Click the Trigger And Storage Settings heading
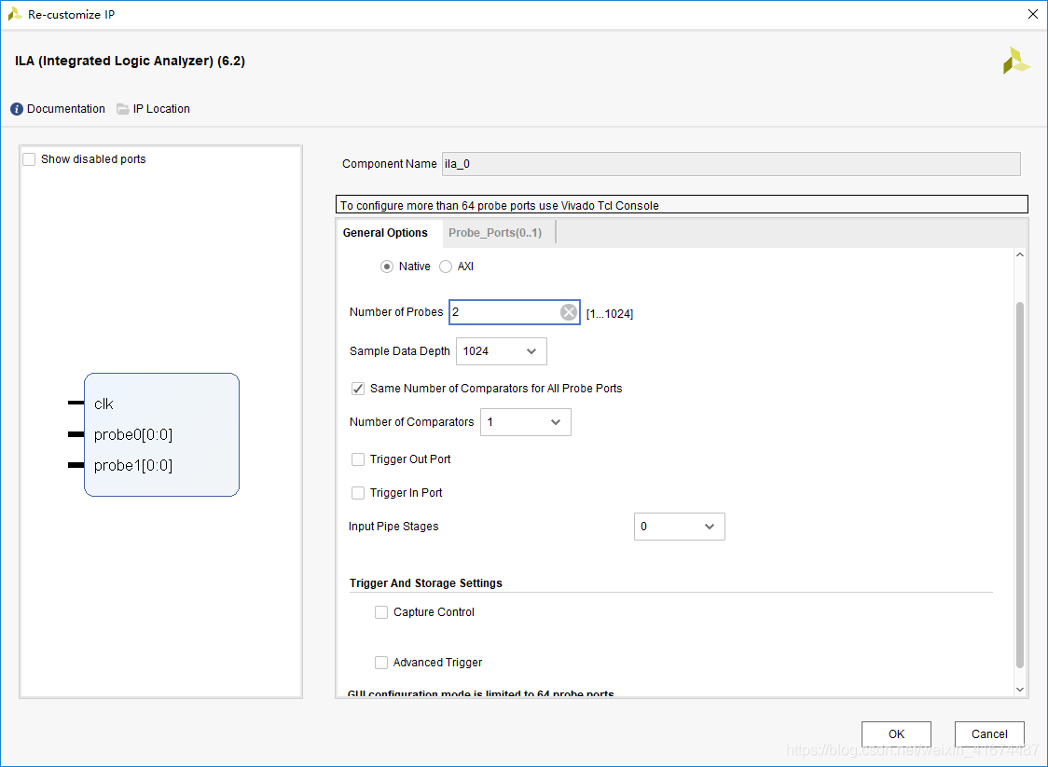The width and height of the screenshot is (1048, 767). click(426, 583)
